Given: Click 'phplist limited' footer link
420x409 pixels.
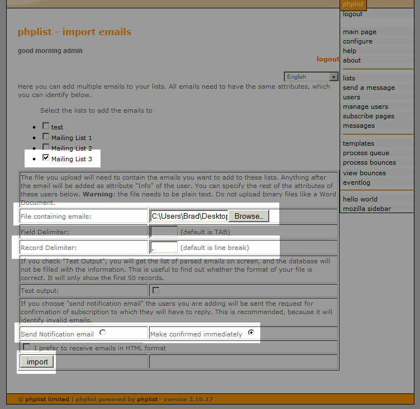Looking at the screenshot, I should click(x=47, y=400).
